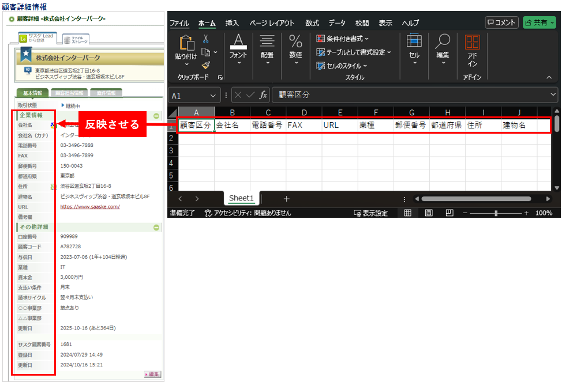Click the Copy icon in Excel ribbon
The height and width of the screenshot is (386, 562).
coord(206,52)
